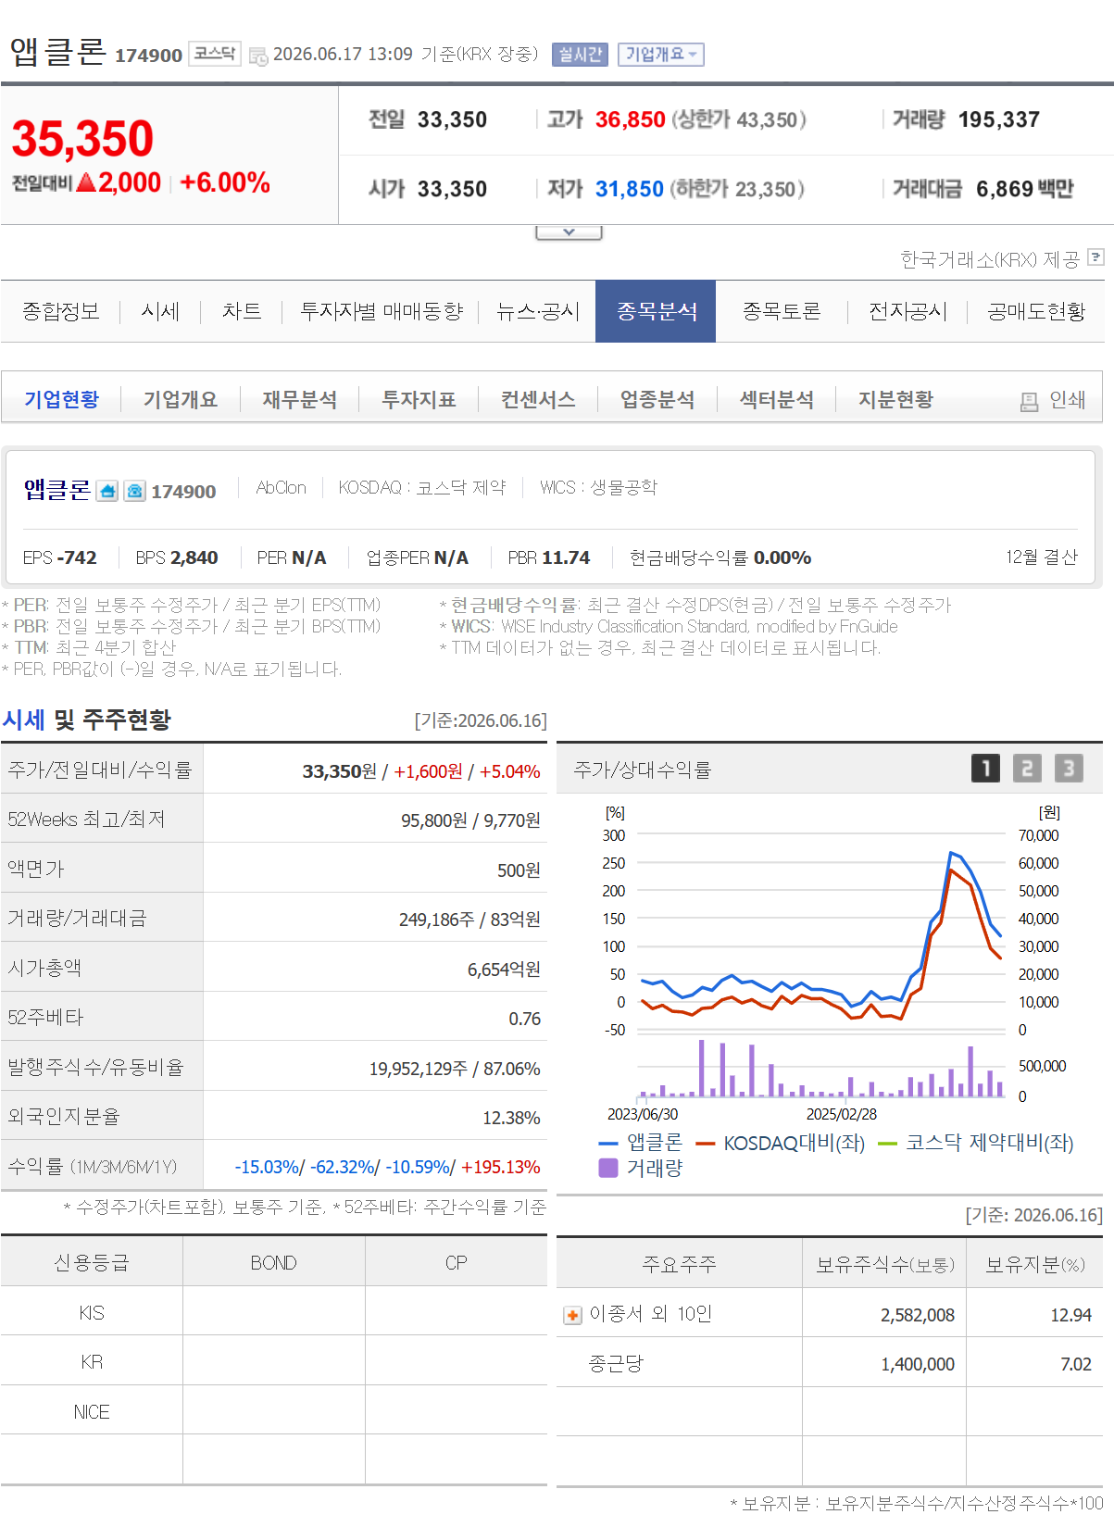Image resolution: width=1114 pixels, height=1527 pixels.
Task: Open the 기업개요 dropdown button
Action: pyautogui.click(x=661, y=55)
